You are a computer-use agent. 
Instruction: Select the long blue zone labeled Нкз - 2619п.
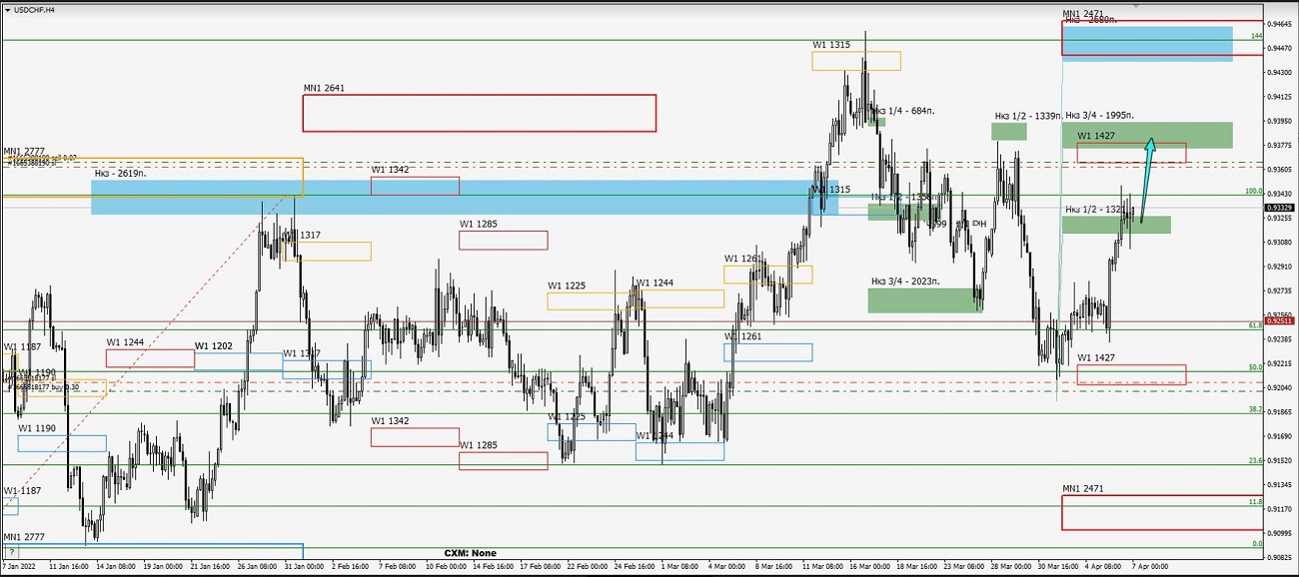tap(450, 197)
